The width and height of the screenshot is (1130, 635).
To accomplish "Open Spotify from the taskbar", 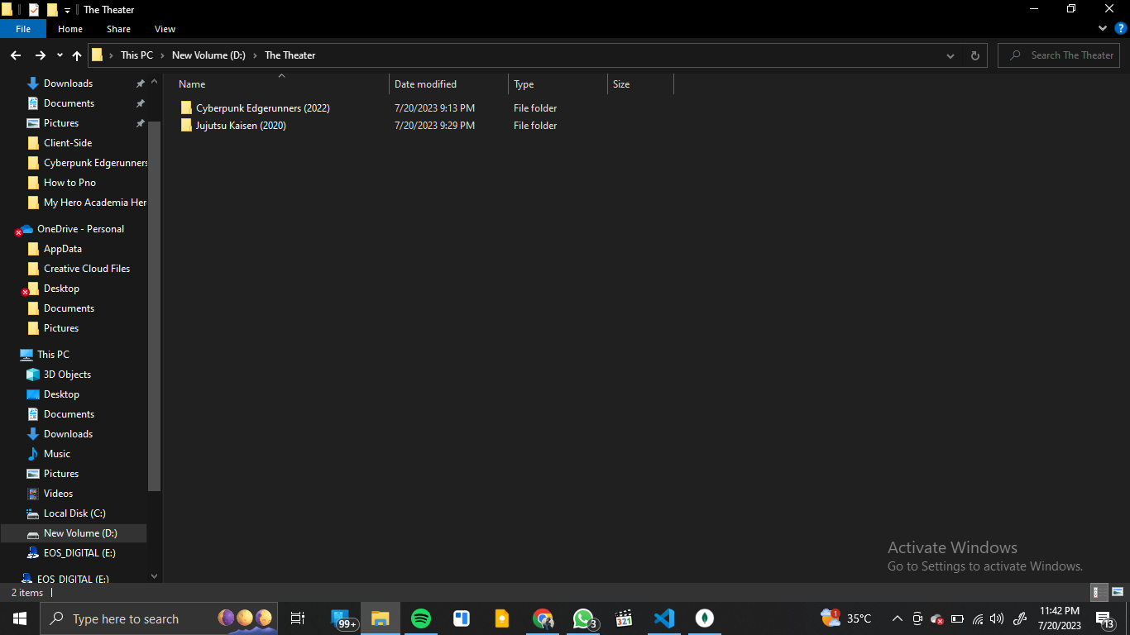I will click(x=420, y=618).
